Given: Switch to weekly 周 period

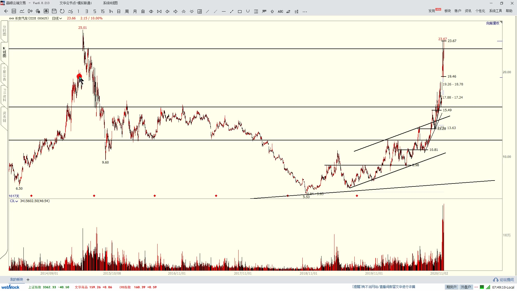Looking at the screenshot, I should [127, 11].
